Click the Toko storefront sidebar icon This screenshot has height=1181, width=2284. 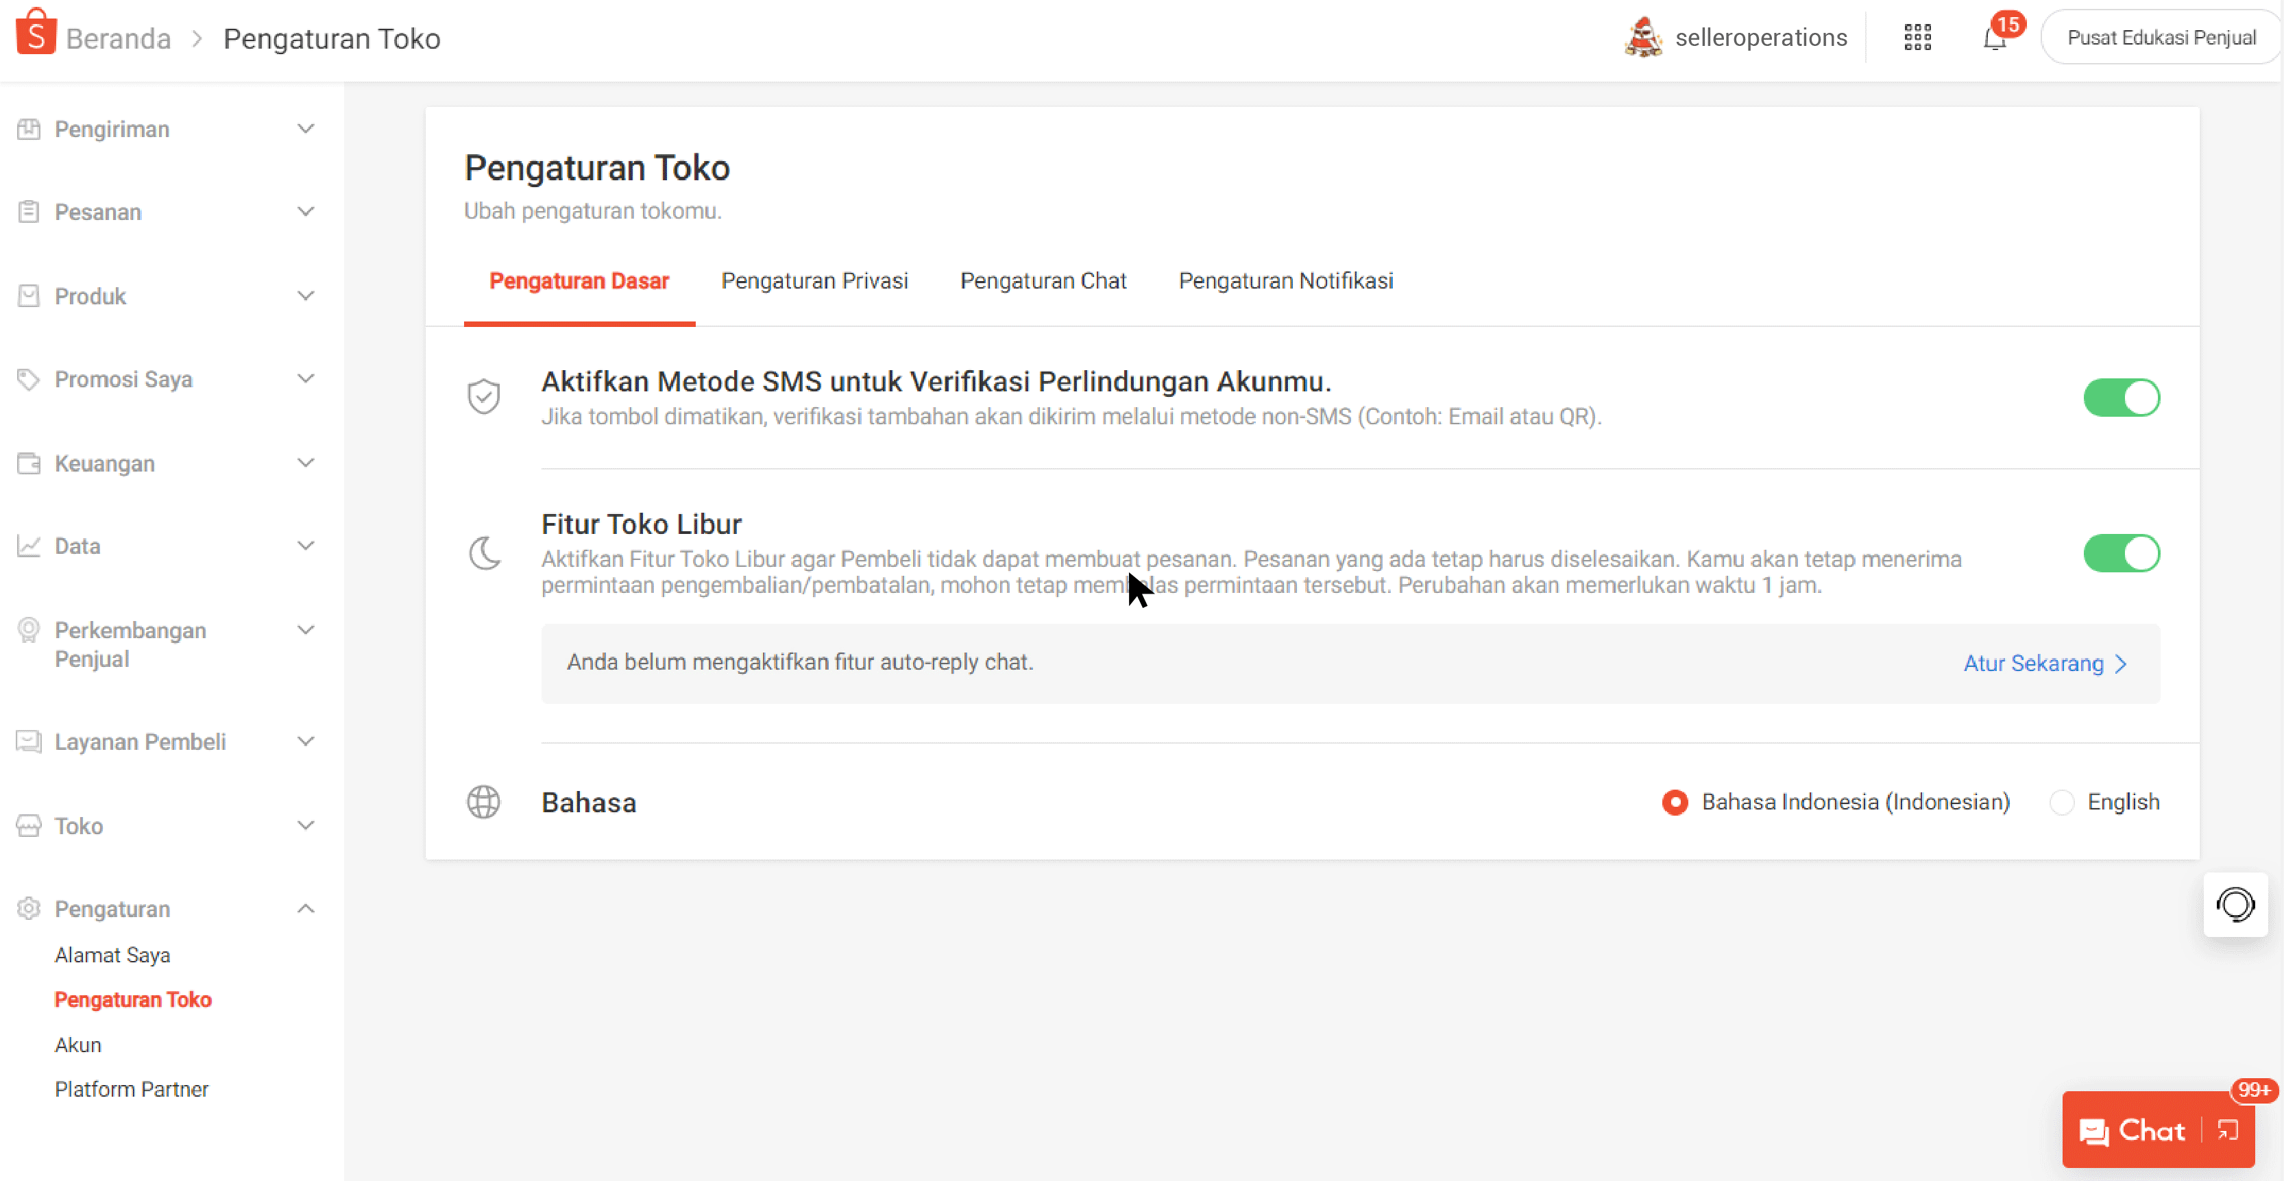coord(28,825)
